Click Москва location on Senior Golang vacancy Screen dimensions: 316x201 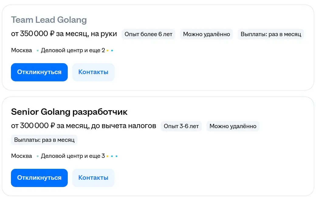coord(21,156)
